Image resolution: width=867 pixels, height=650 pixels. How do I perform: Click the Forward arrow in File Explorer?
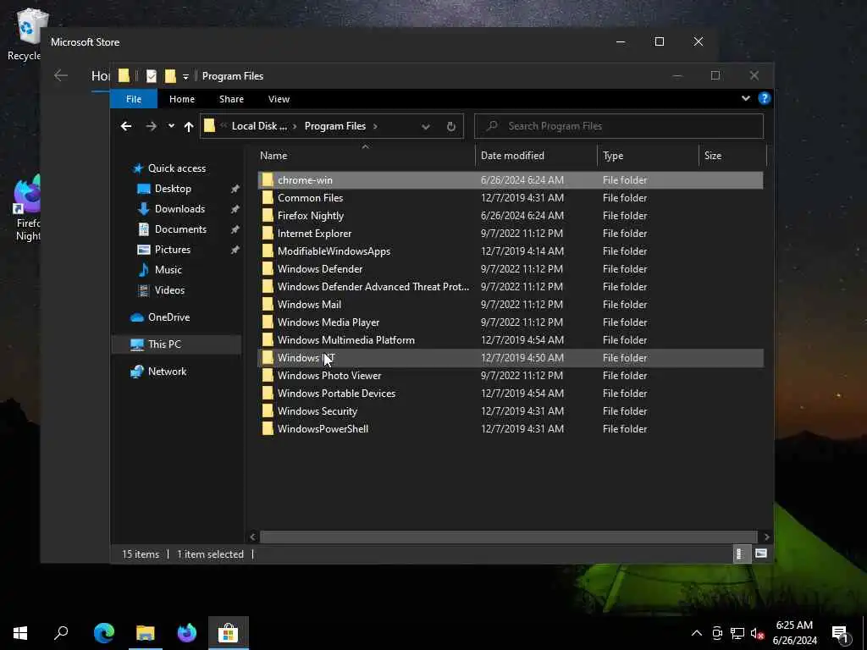click(151, 126)
